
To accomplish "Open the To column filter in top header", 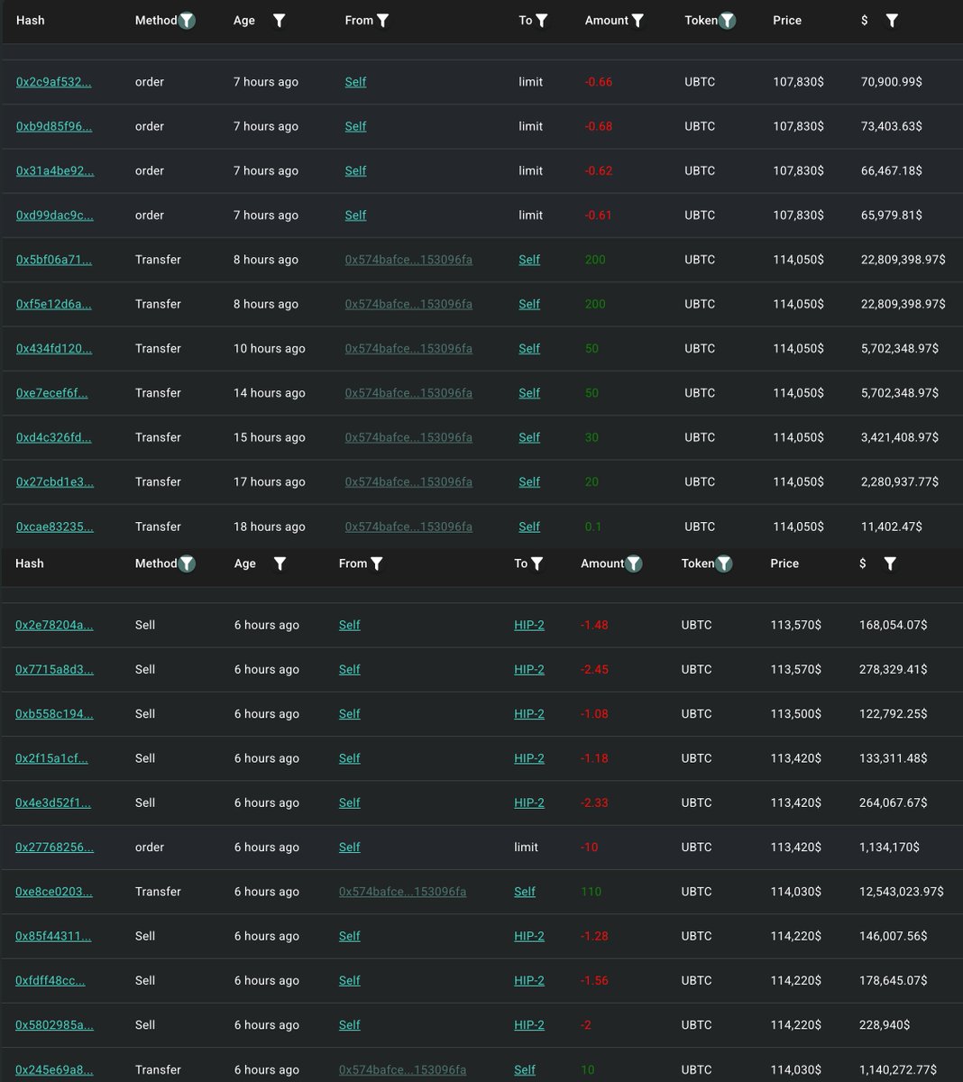I will pos(541,20).
